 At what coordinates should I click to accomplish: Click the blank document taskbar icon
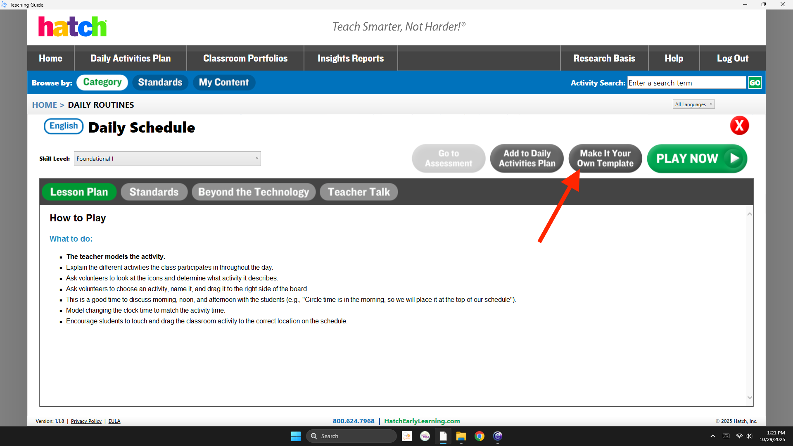[443, 436]
